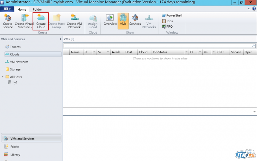Open the Create Virtual Machine tool
This screenshot has width=257, height=161.
pyautogui.click(x=24, y=21)
